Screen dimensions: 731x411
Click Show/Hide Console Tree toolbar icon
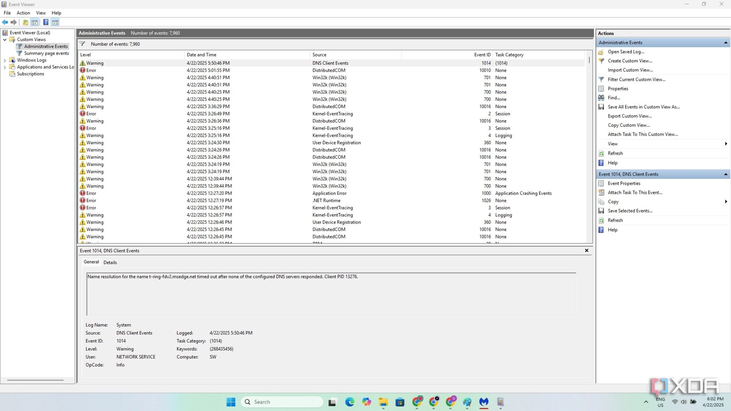(34, 22)
